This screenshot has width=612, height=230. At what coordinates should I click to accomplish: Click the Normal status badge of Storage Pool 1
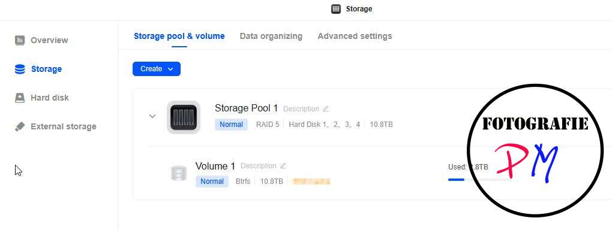tap(231, 125)
